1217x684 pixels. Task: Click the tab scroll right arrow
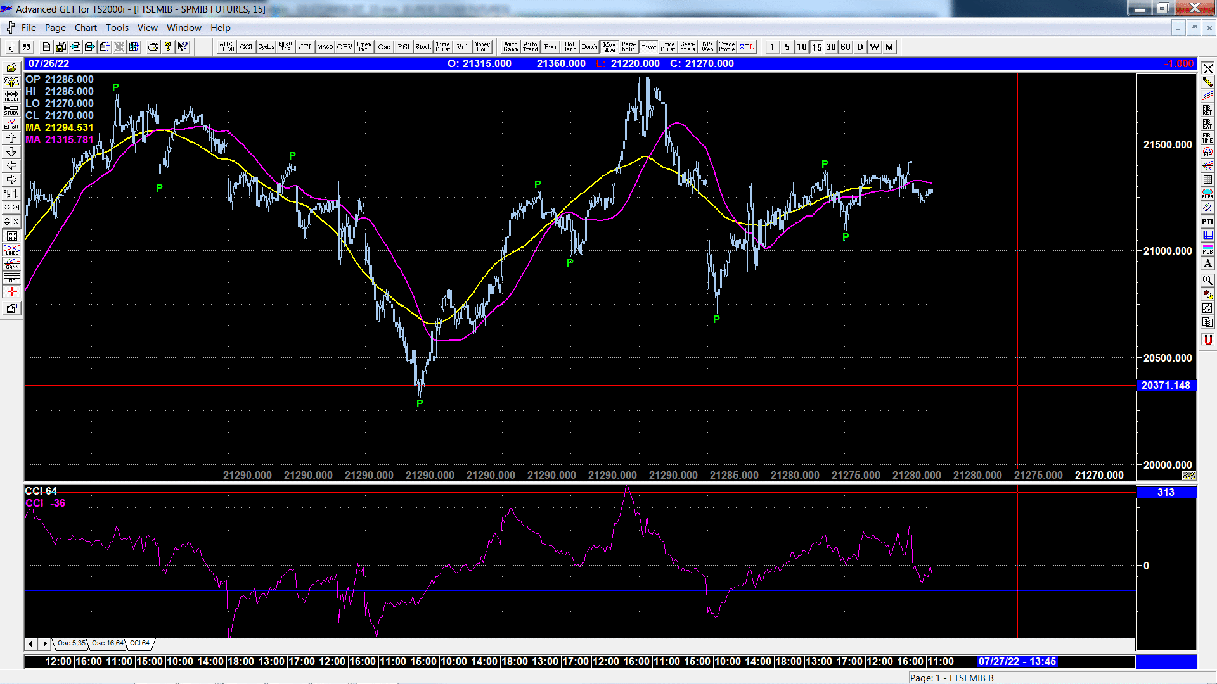coord(44,643)
